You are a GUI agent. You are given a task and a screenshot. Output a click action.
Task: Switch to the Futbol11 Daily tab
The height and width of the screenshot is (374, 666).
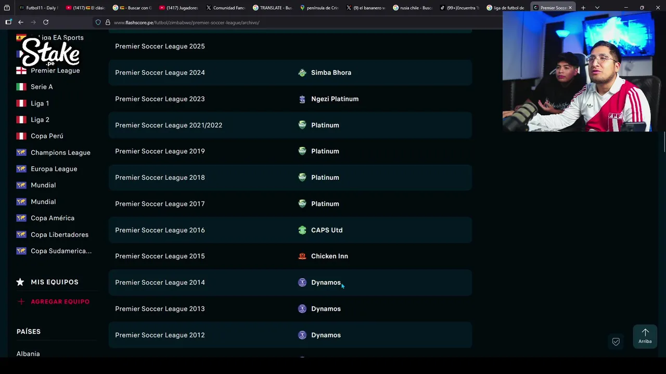38,8
